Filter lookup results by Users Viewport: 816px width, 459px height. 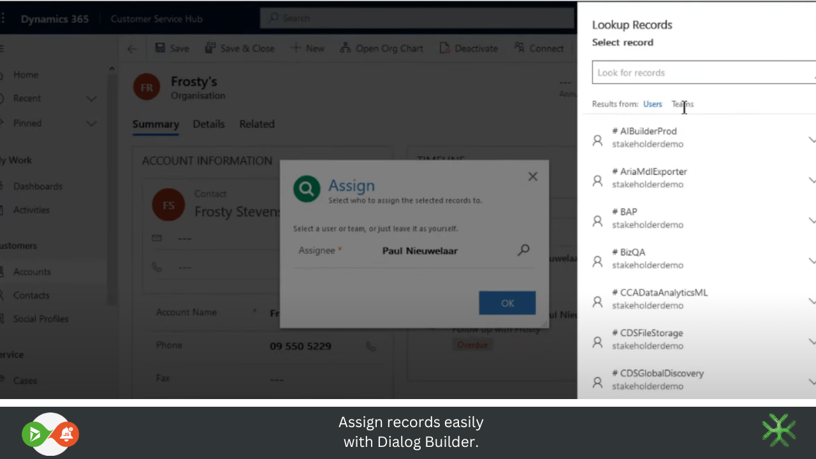point(652,104)
